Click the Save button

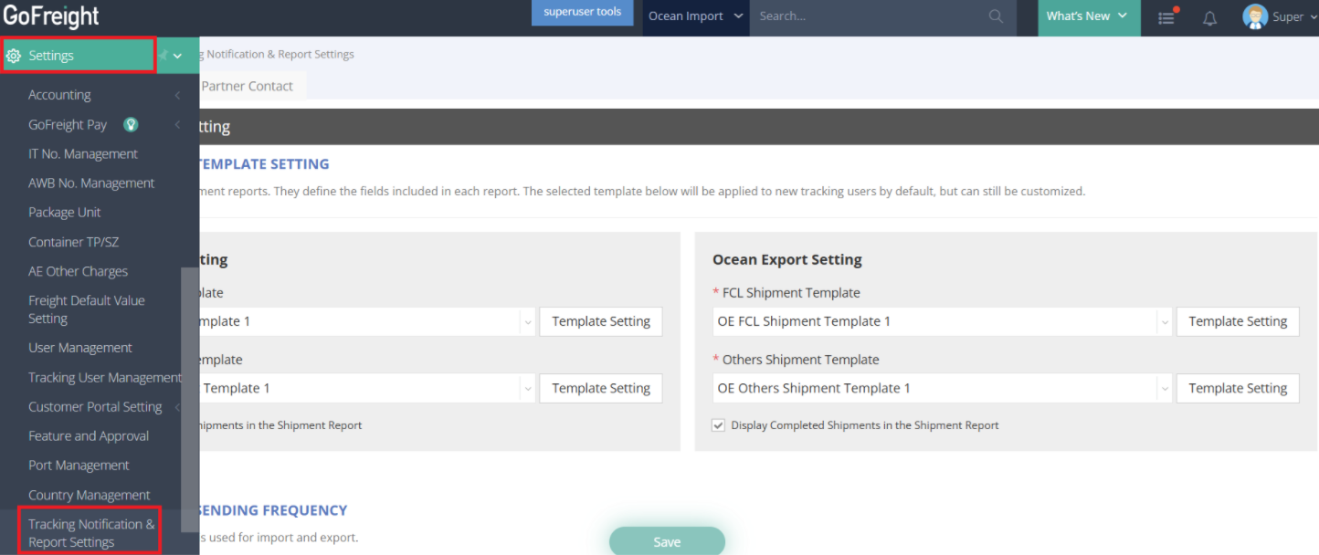(x=667, y=541)
